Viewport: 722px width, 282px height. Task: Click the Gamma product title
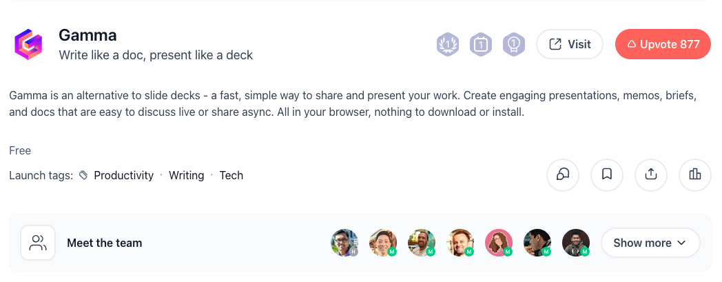(87, 35)
